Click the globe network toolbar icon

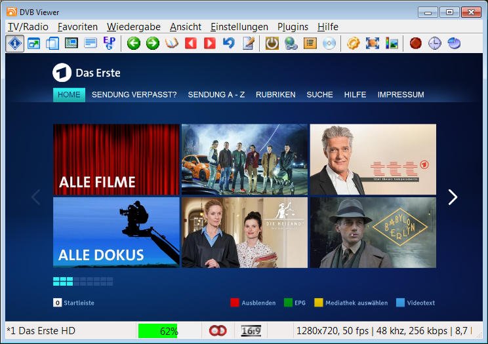291,43
